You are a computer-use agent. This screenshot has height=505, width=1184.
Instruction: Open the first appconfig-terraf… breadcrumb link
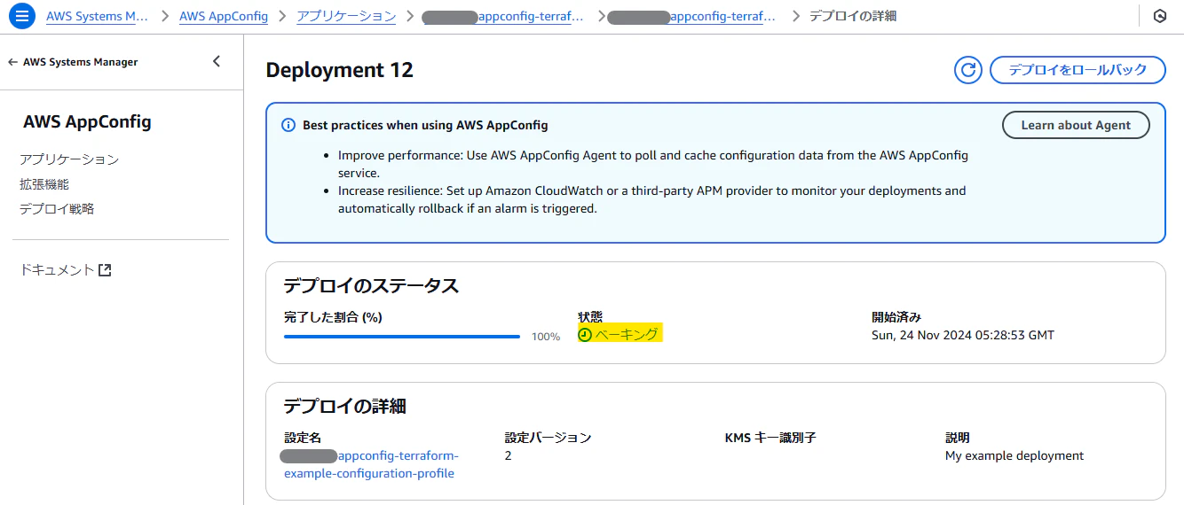(502, 16)
